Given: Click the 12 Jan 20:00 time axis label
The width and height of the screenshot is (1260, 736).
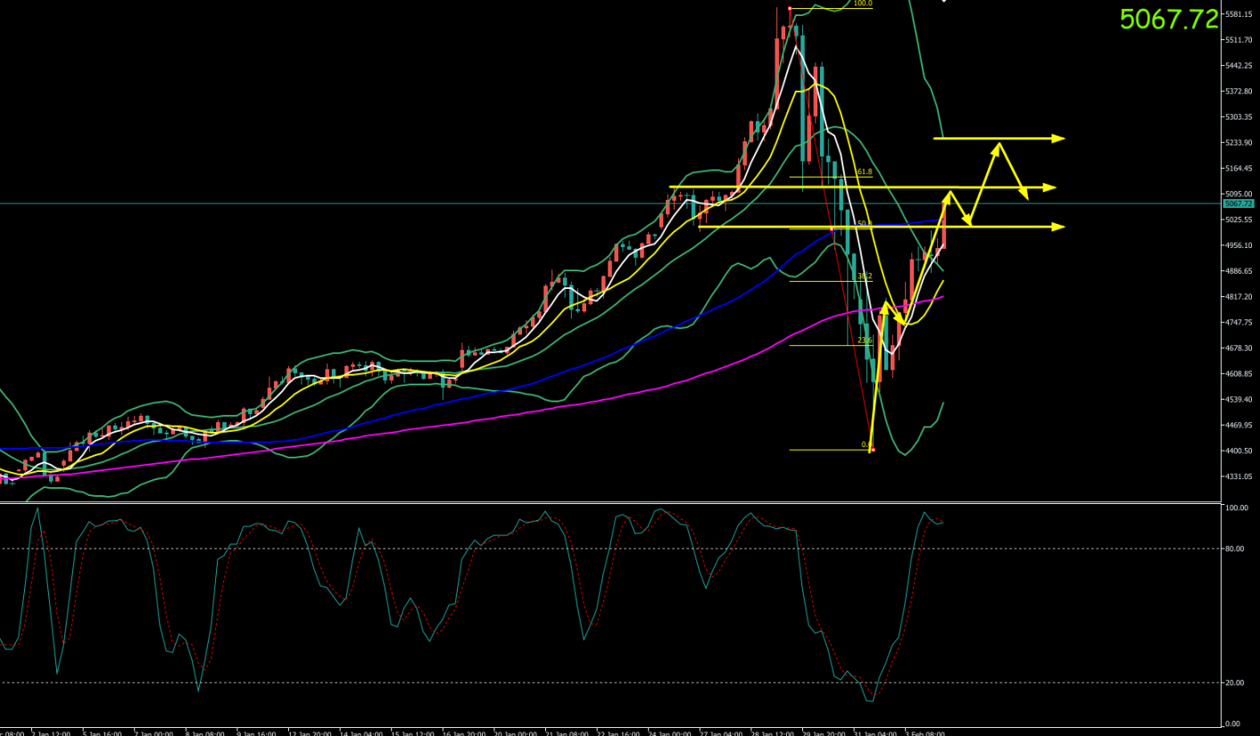Looking at the screenshot, I should coord(310,733).
